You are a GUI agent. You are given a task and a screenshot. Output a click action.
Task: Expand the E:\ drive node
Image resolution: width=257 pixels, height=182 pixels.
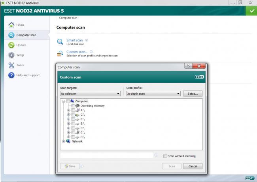69,124
